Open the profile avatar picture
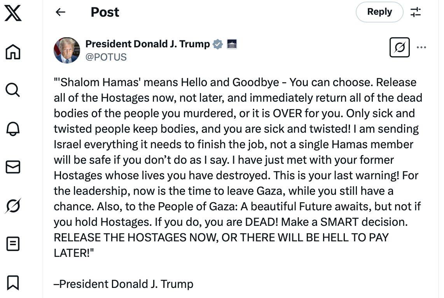This screenshot has height=298, width=444. pos(67,50)
